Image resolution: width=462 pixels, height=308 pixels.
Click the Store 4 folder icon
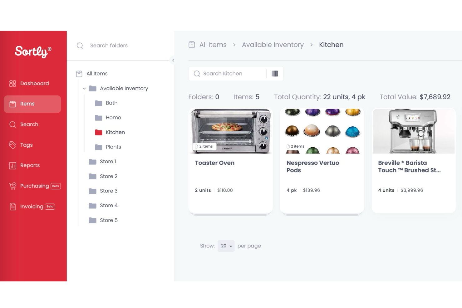pyautogui.click(x=93, y=206)
